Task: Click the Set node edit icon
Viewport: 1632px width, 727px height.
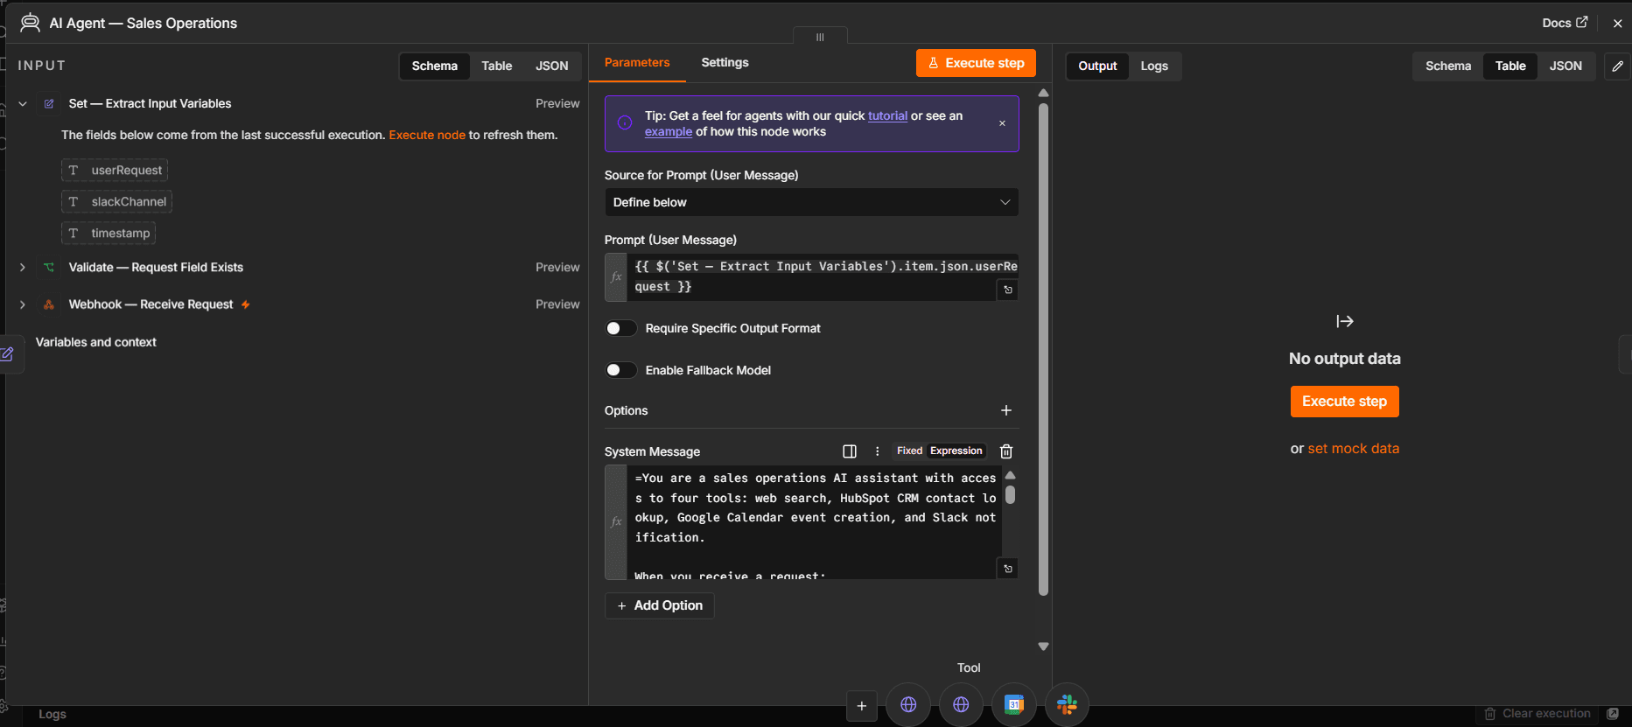Action: (49, 103)
